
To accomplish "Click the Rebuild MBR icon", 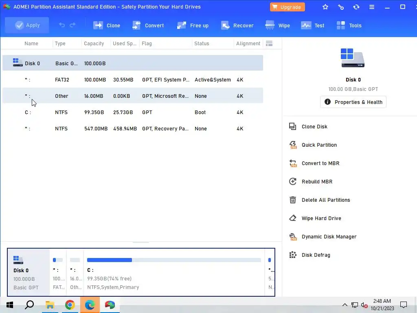I will click(292, 181).
